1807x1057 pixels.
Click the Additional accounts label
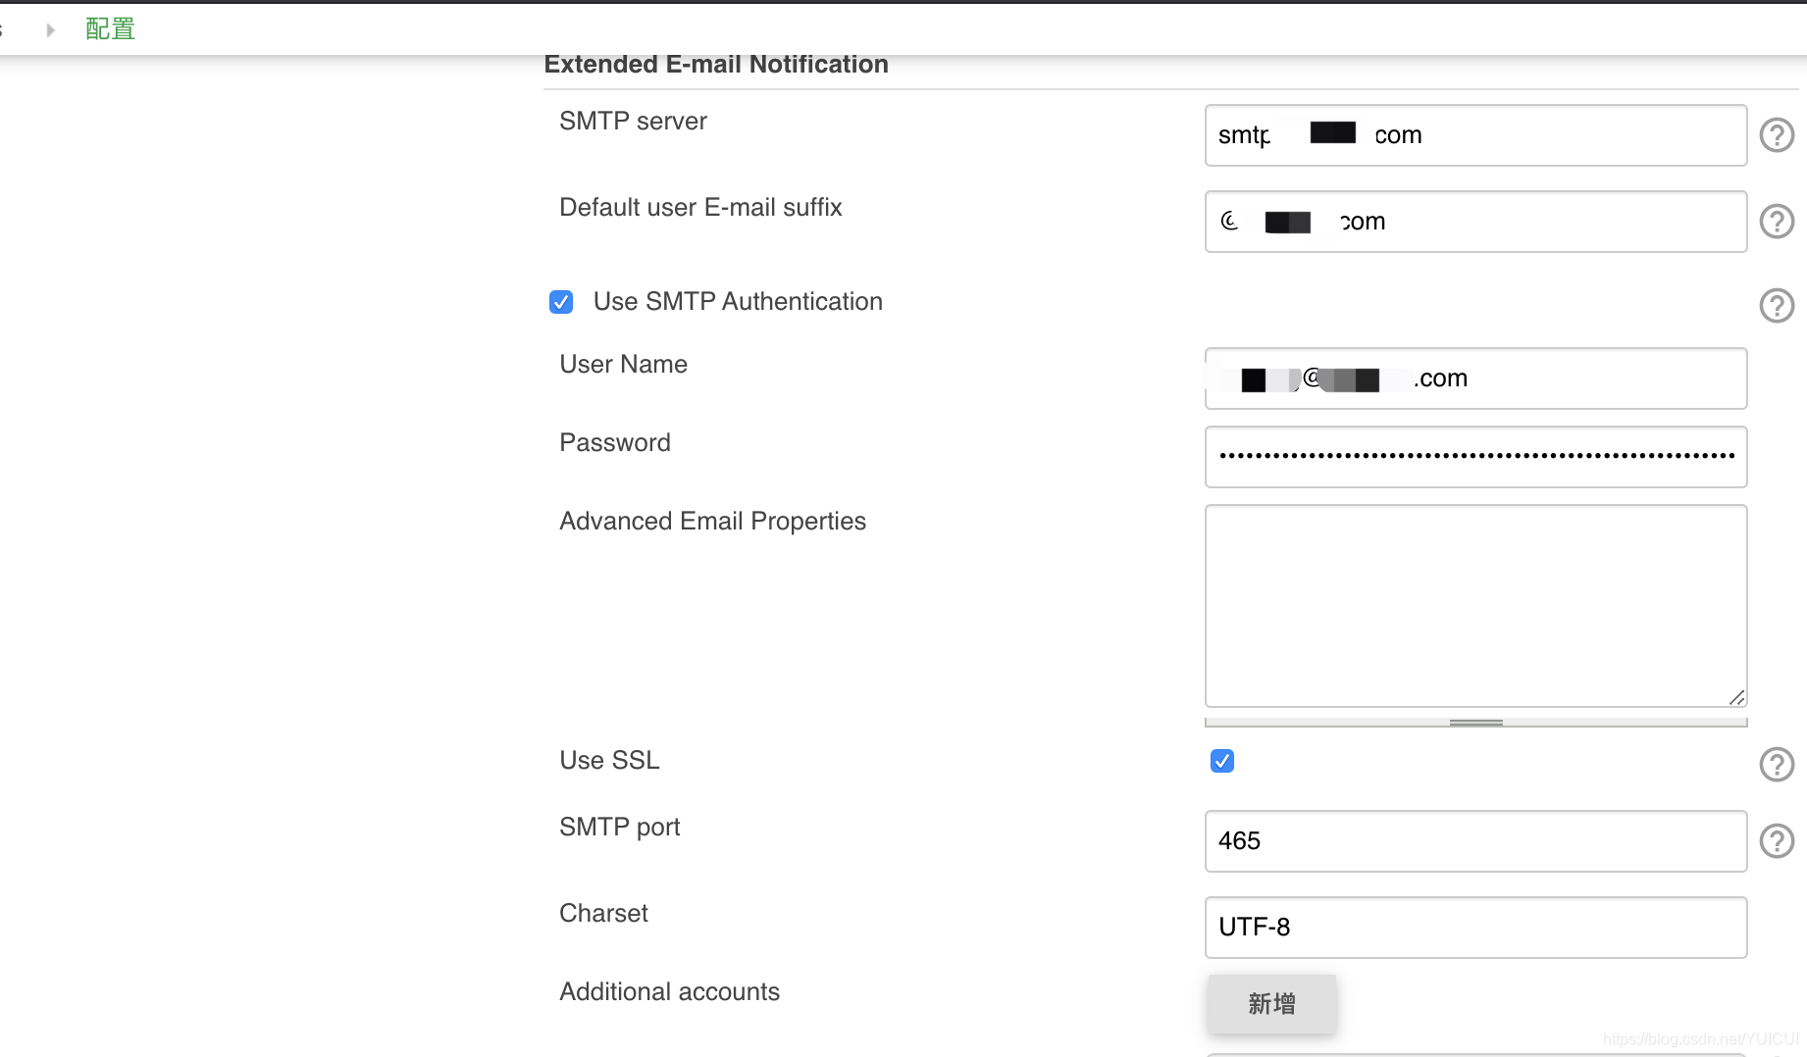coord(669,992)
